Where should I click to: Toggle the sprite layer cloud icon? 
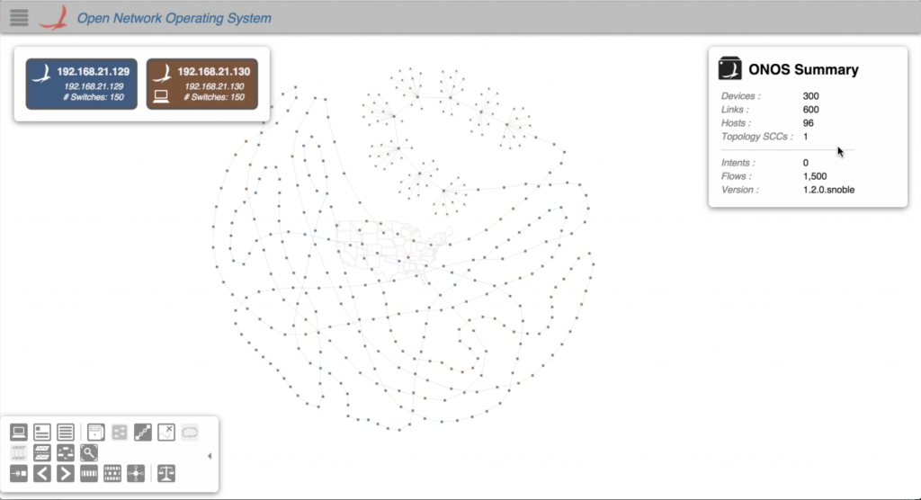[190, 433]
